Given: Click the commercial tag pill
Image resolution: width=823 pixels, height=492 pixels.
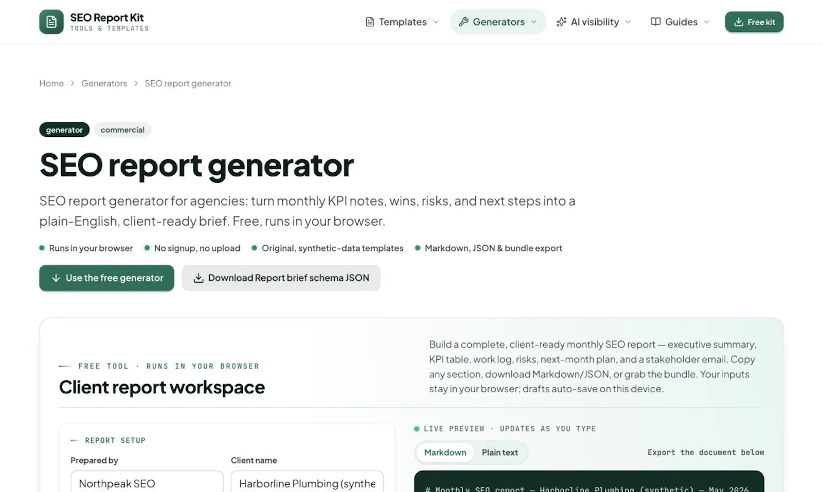Looking at the screenshot, I should click(122, 130).
